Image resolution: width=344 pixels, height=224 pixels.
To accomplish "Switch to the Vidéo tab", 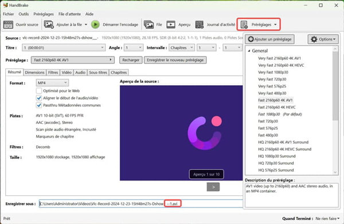I will [67, 73].
